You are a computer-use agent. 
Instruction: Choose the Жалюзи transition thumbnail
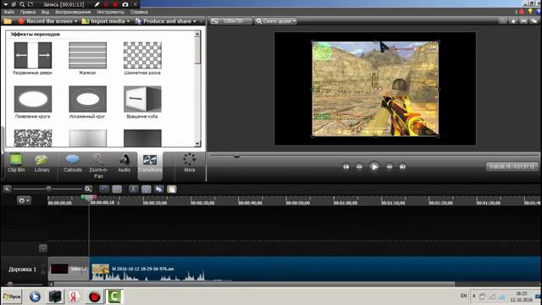click(87, 55)
